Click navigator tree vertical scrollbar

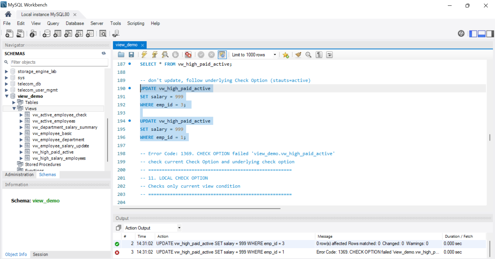107,140
